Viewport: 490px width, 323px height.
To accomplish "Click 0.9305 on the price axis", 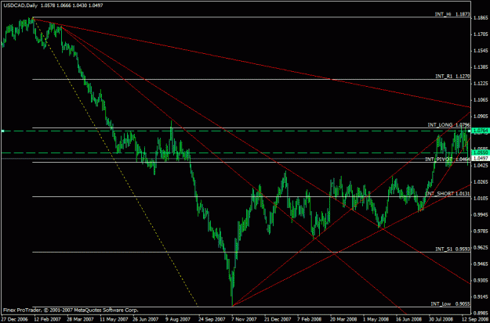I will coord(481,281).
